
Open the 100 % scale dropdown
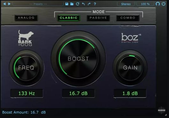[145, 4]
